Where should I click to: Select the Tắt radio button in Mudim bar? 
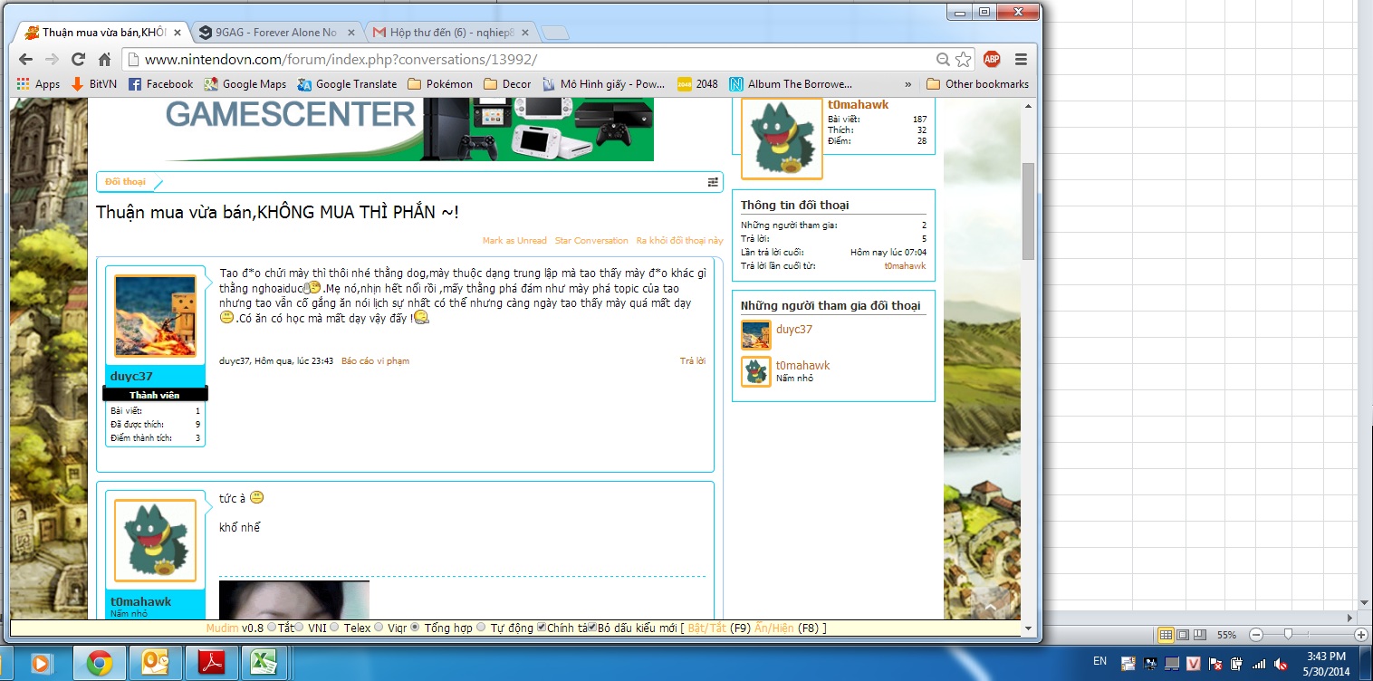[272, 627]
